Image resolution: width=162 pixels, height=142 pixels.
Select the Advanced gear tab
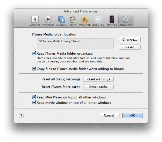pos(126,21)
